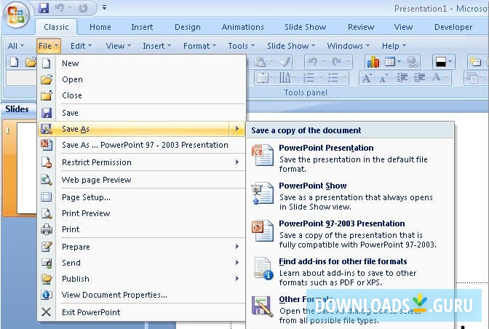Click the PowerPoint 97-2003 save icon in File menu
This screenshot has width=489, height=329.
[x=46, y=145]
